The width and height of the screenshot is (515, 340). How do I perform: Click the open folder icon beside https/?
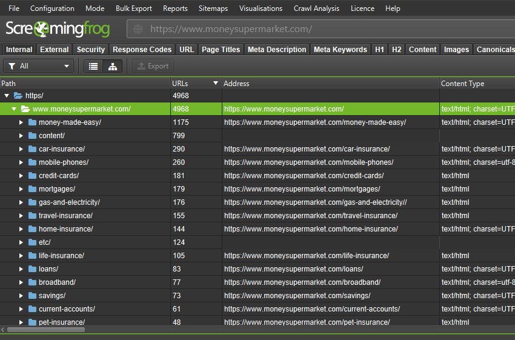tap(18, 96)
